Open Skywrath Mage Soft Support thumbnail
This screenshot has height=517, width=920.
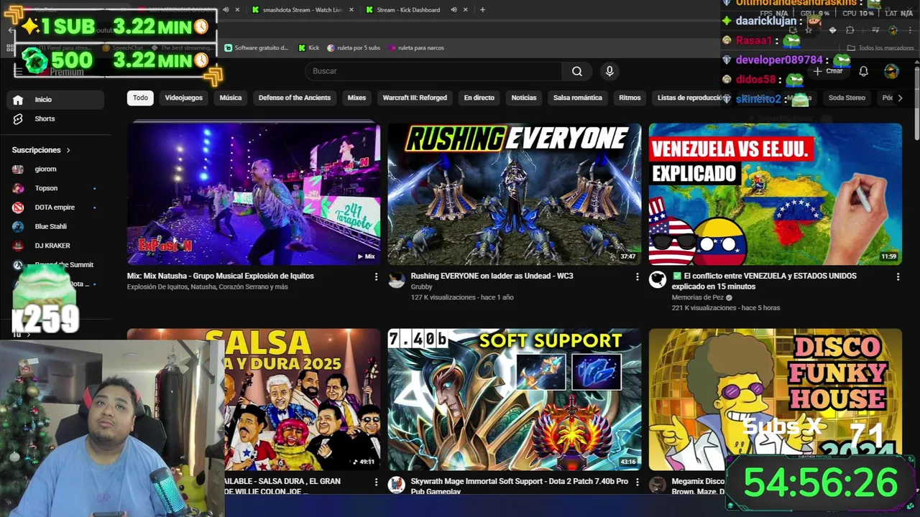pos(515,400)
